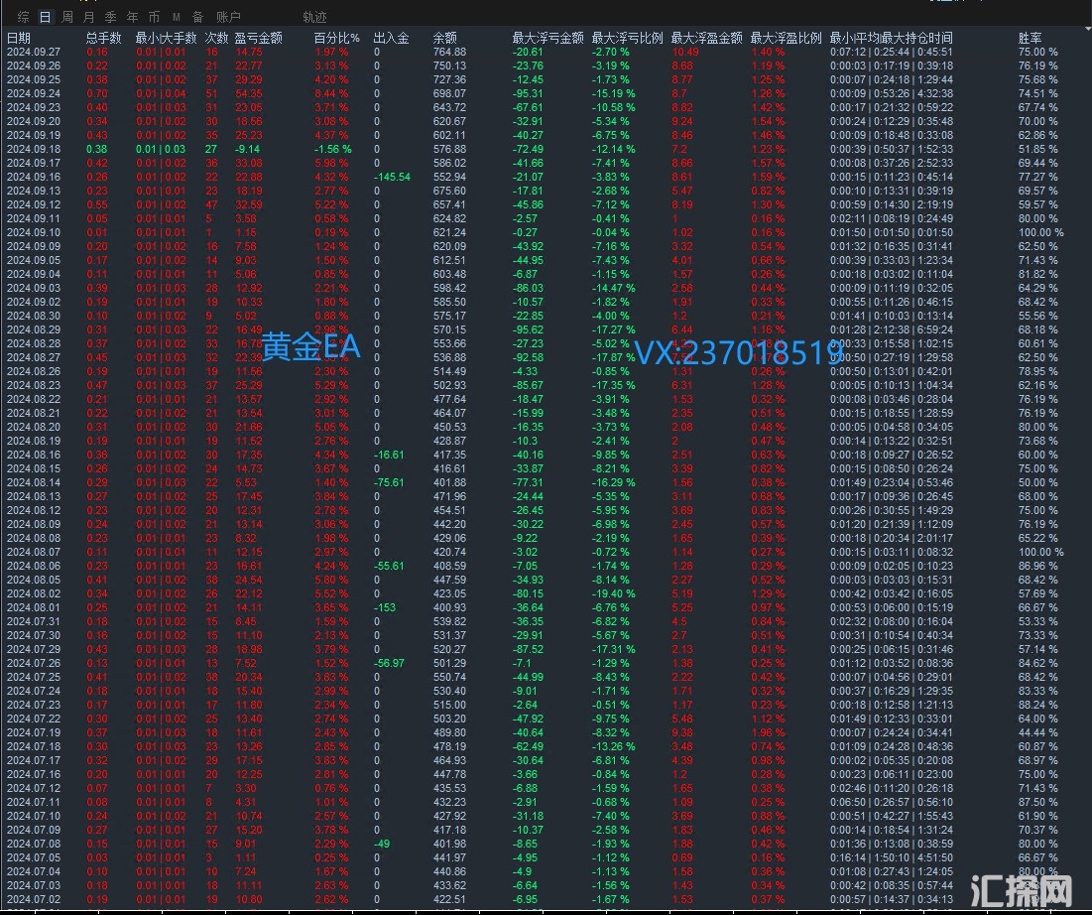
Task: Open the M tab
Action: [x=177, y=17]
